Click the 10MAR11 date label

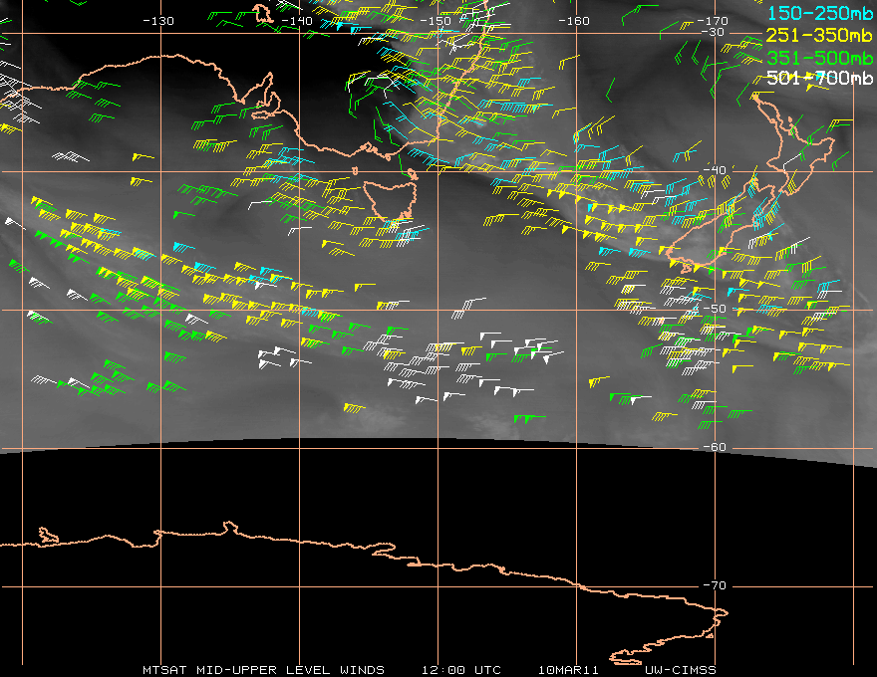click(x=568, y=670)
